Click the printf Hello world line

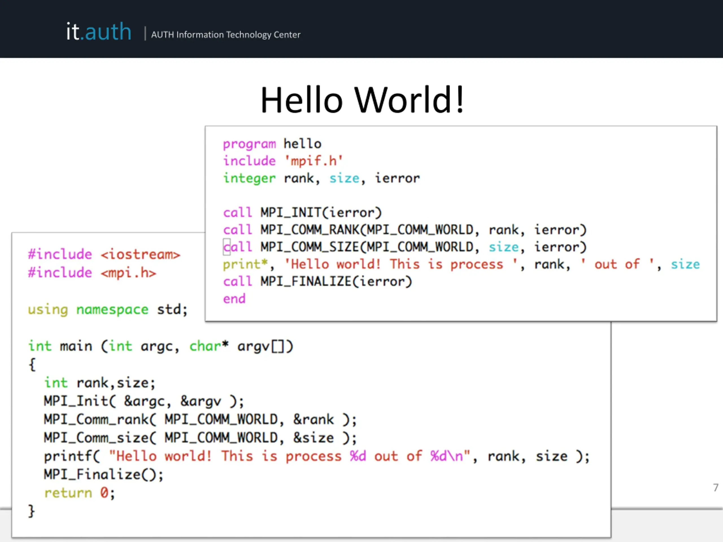[x=317, y=456]
